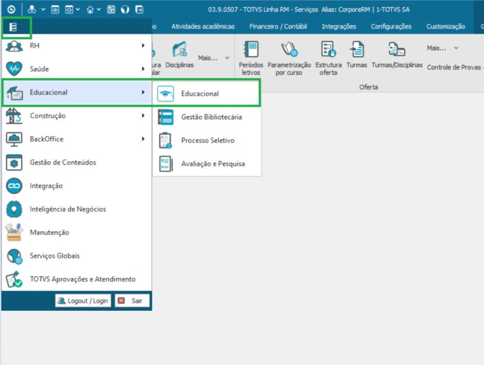
Task: Click the Serviços Globais globe icon
Action: (x=15, y=256)
